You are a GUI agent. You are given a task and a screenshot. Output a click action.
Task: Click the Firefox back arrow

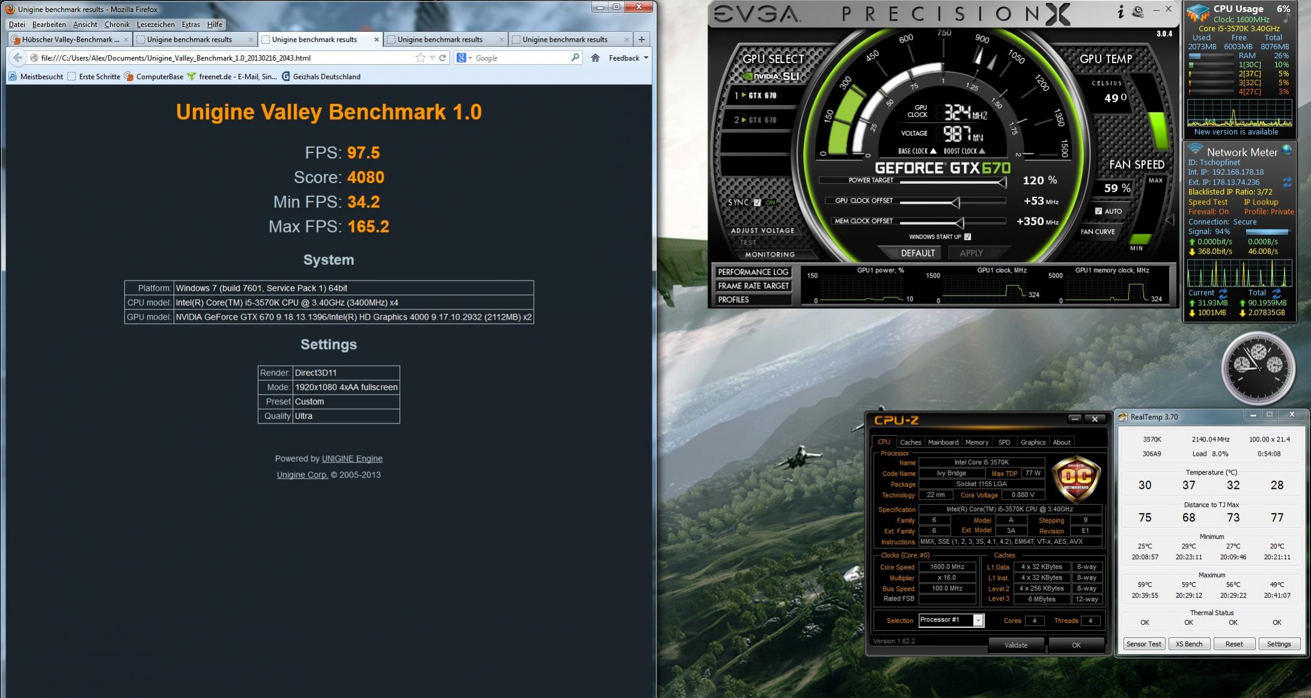click(x=18, y=58)
